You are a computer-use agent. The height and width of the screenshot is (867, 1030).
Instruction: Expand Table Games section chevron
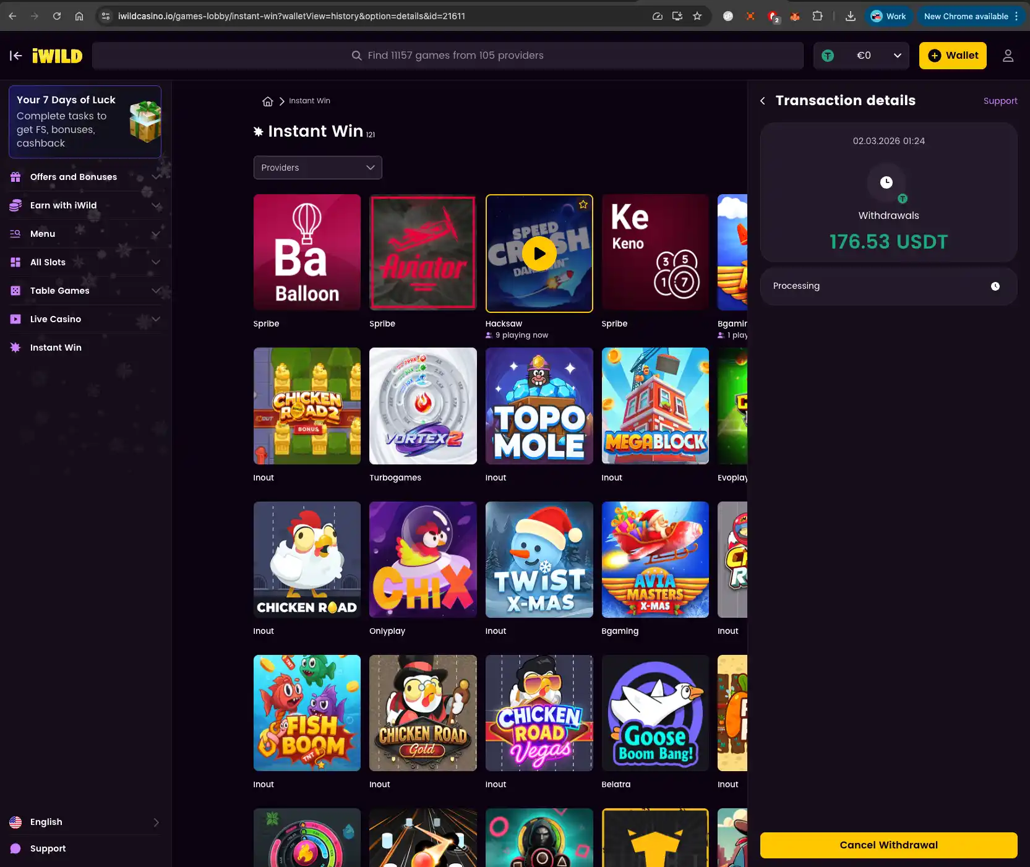tap(156, 291)
